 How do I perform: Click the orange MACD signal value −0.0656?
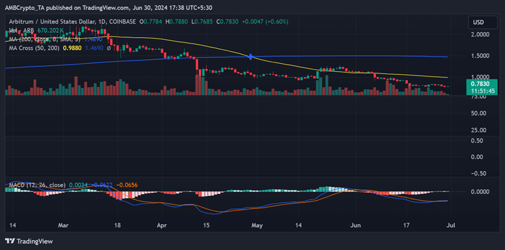point(126,185)
